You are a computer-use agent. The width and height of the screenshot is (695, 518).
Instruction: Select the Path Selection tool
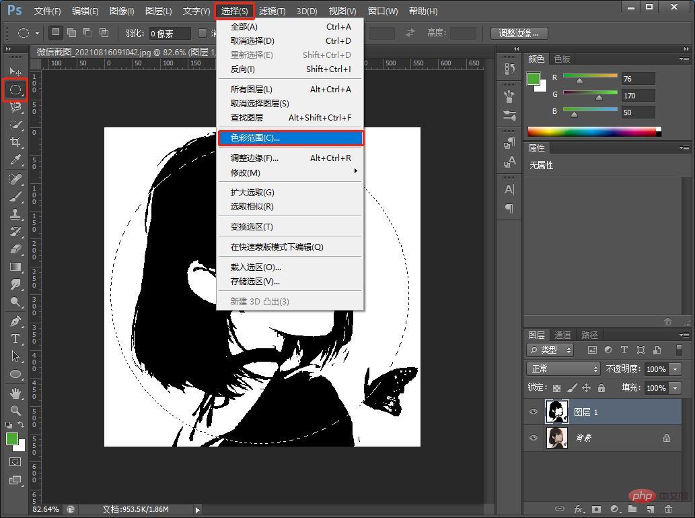[15, 356]
